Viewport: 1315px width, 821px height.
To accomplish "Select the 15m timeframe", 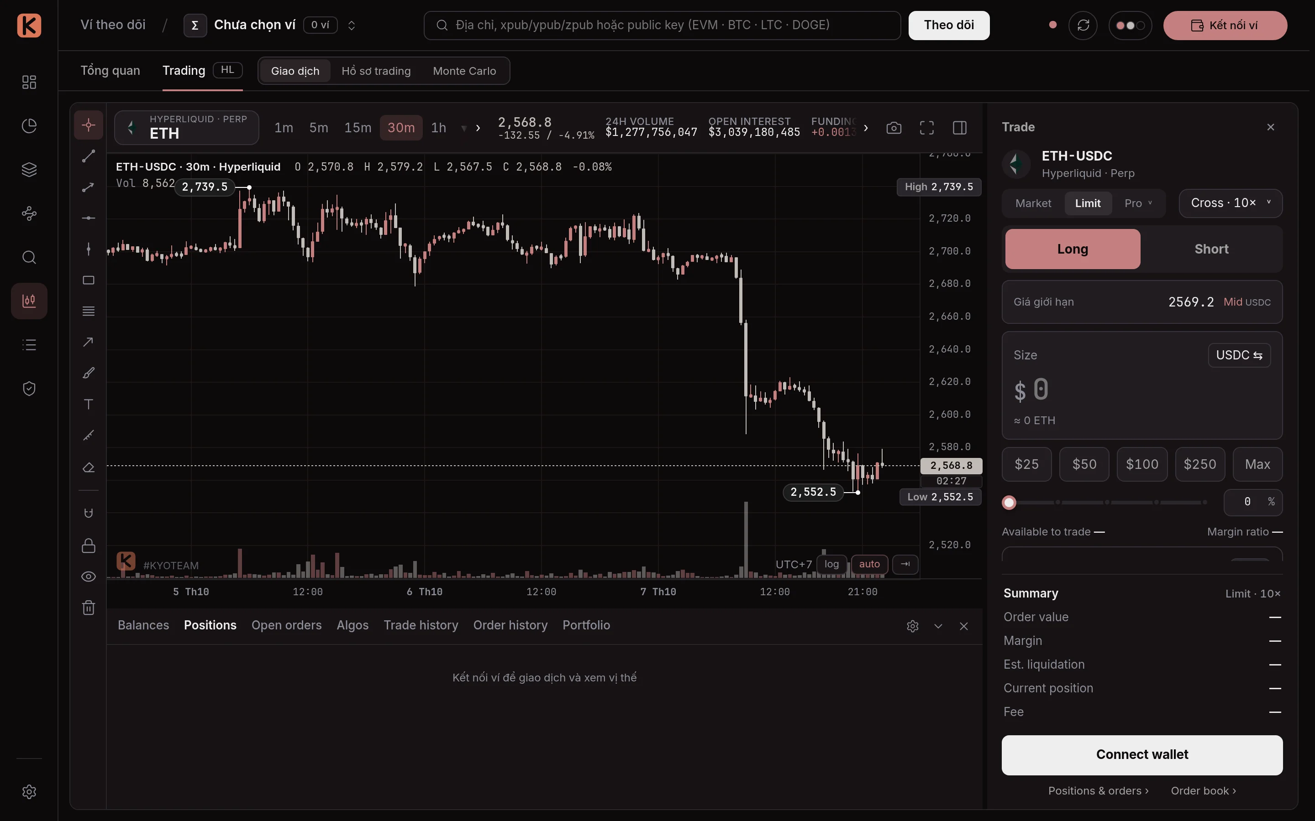I will (x=358, y=128).
